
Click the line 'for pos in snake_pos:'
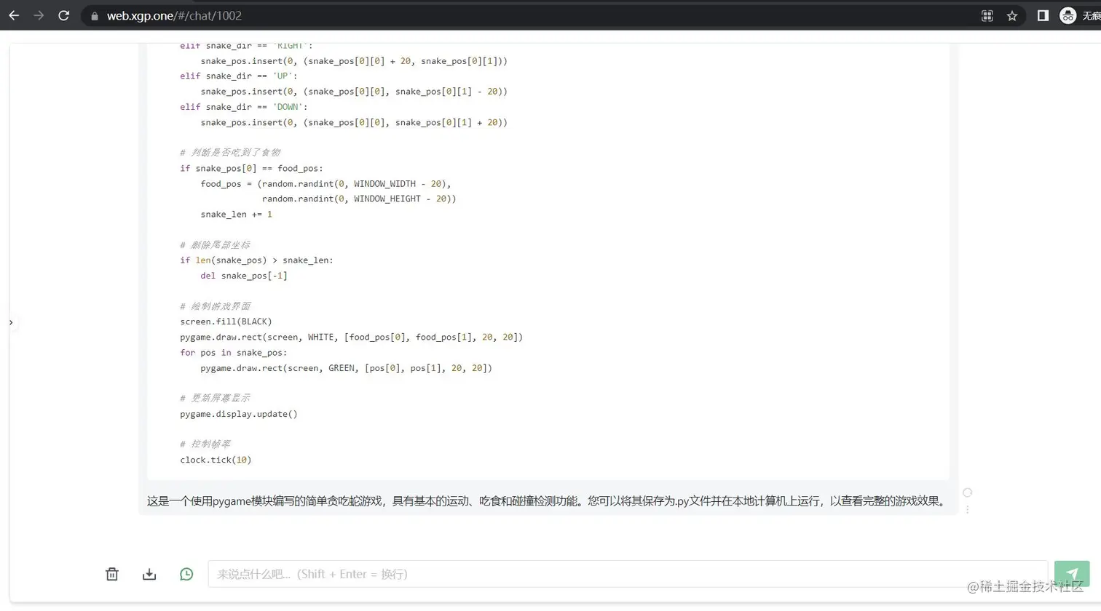(x=234, y=353)
